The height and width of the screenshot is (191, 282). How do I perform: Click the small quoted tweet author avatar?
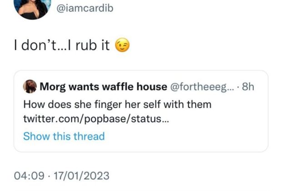[30, 86]
